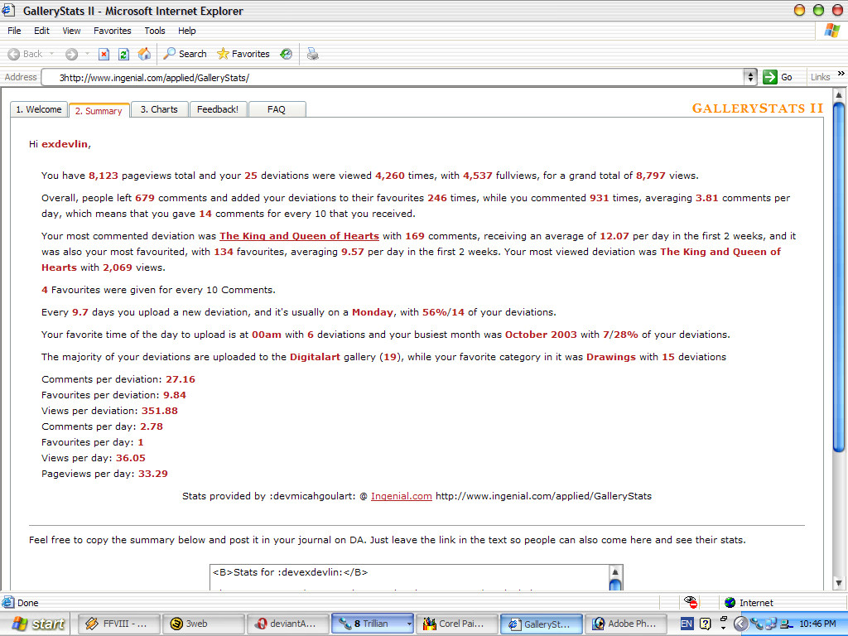The width and height of the screenshot is (848, 636).
Task: Click the Forward arrow icon
Action: click(x=71, y=54)
